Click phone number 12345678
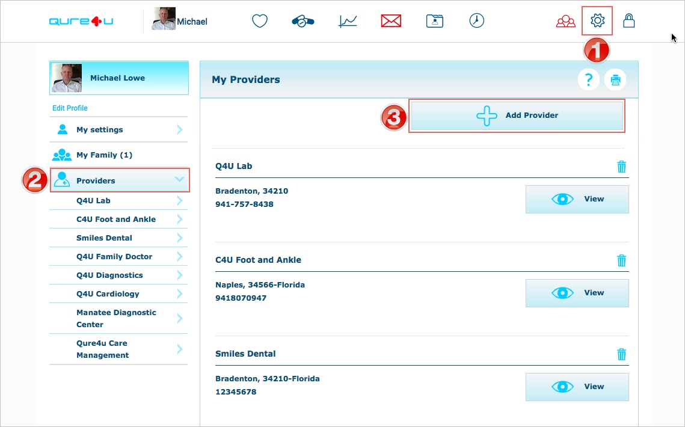The width and height of the screenshot is (685, 427). pyautogui.click(x=236, y=392)
